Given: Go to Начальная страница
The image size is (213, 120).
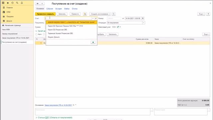Looking at the screenshot, I should coord(13,25).
